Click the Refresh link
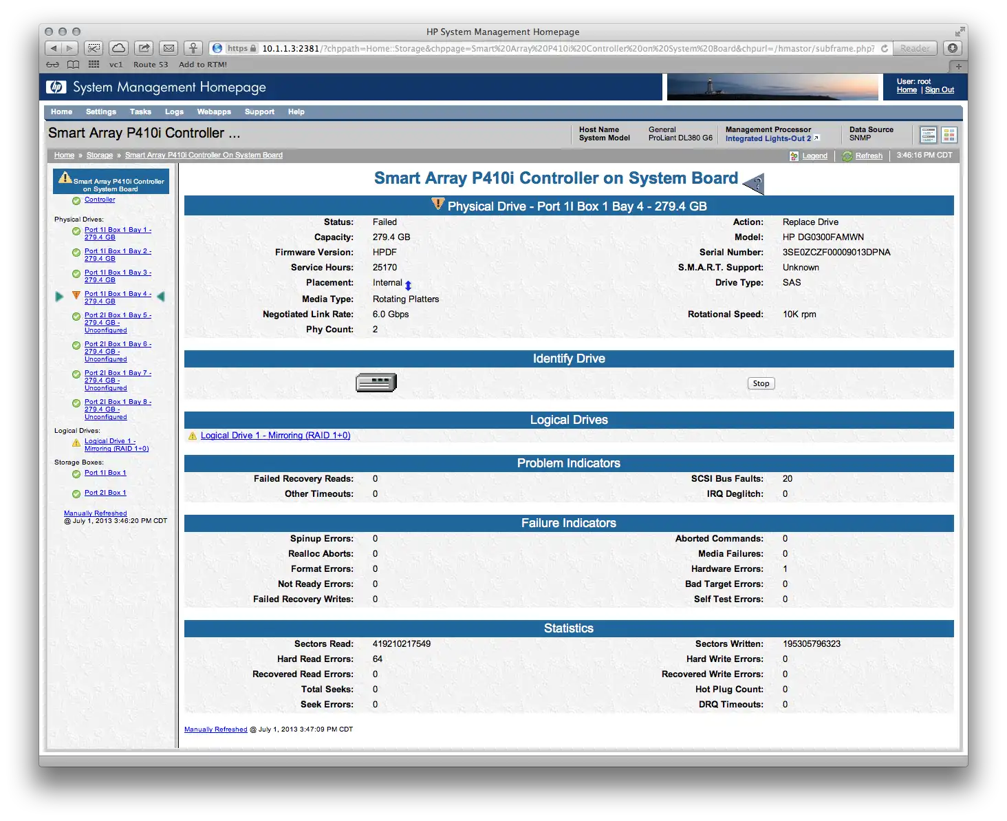1007x821 pixels. tap(869, 156)
